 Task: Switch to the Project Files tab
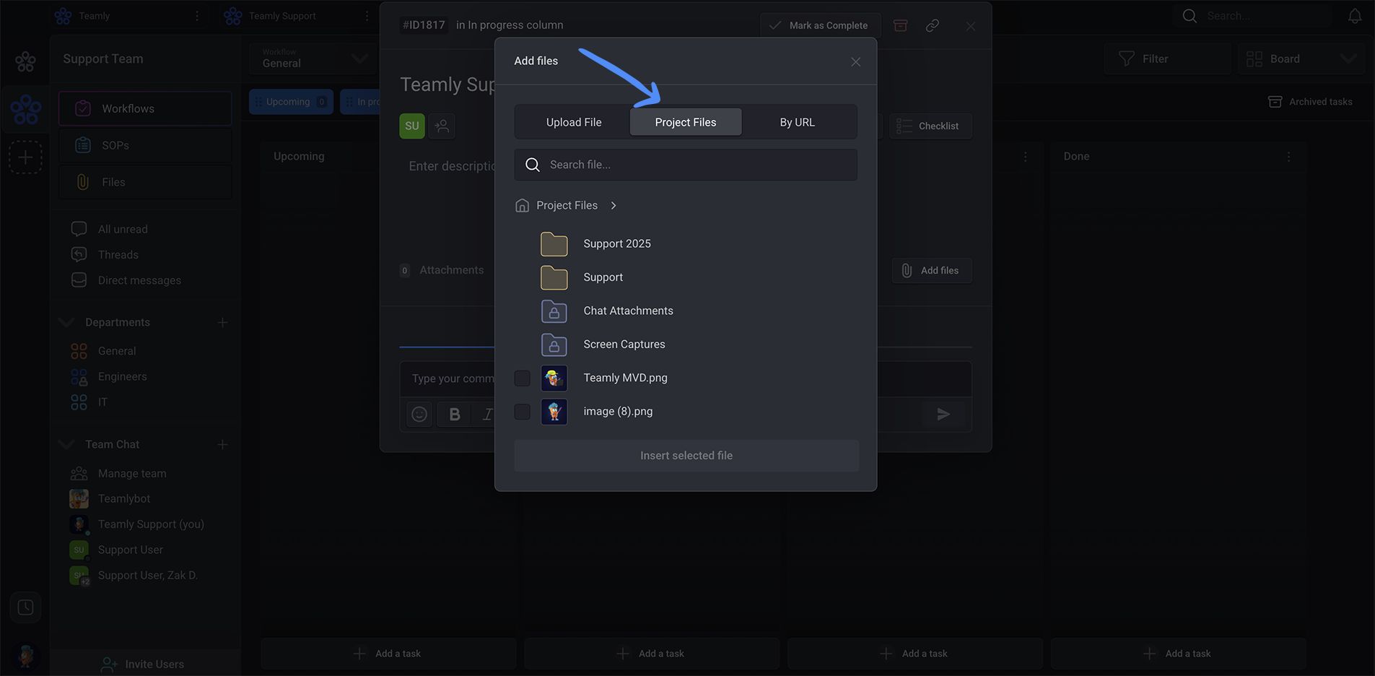[685, 122]
